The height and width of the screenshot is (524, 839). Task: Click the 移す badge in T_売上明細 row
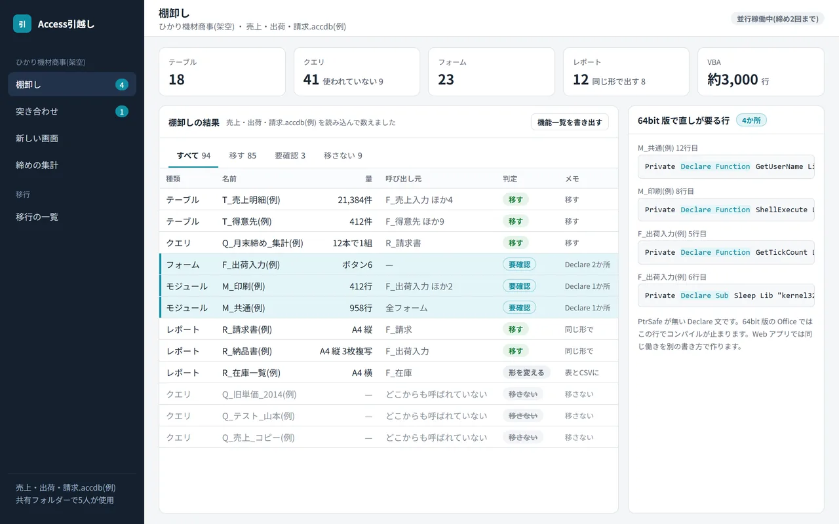tap(516, 200)
